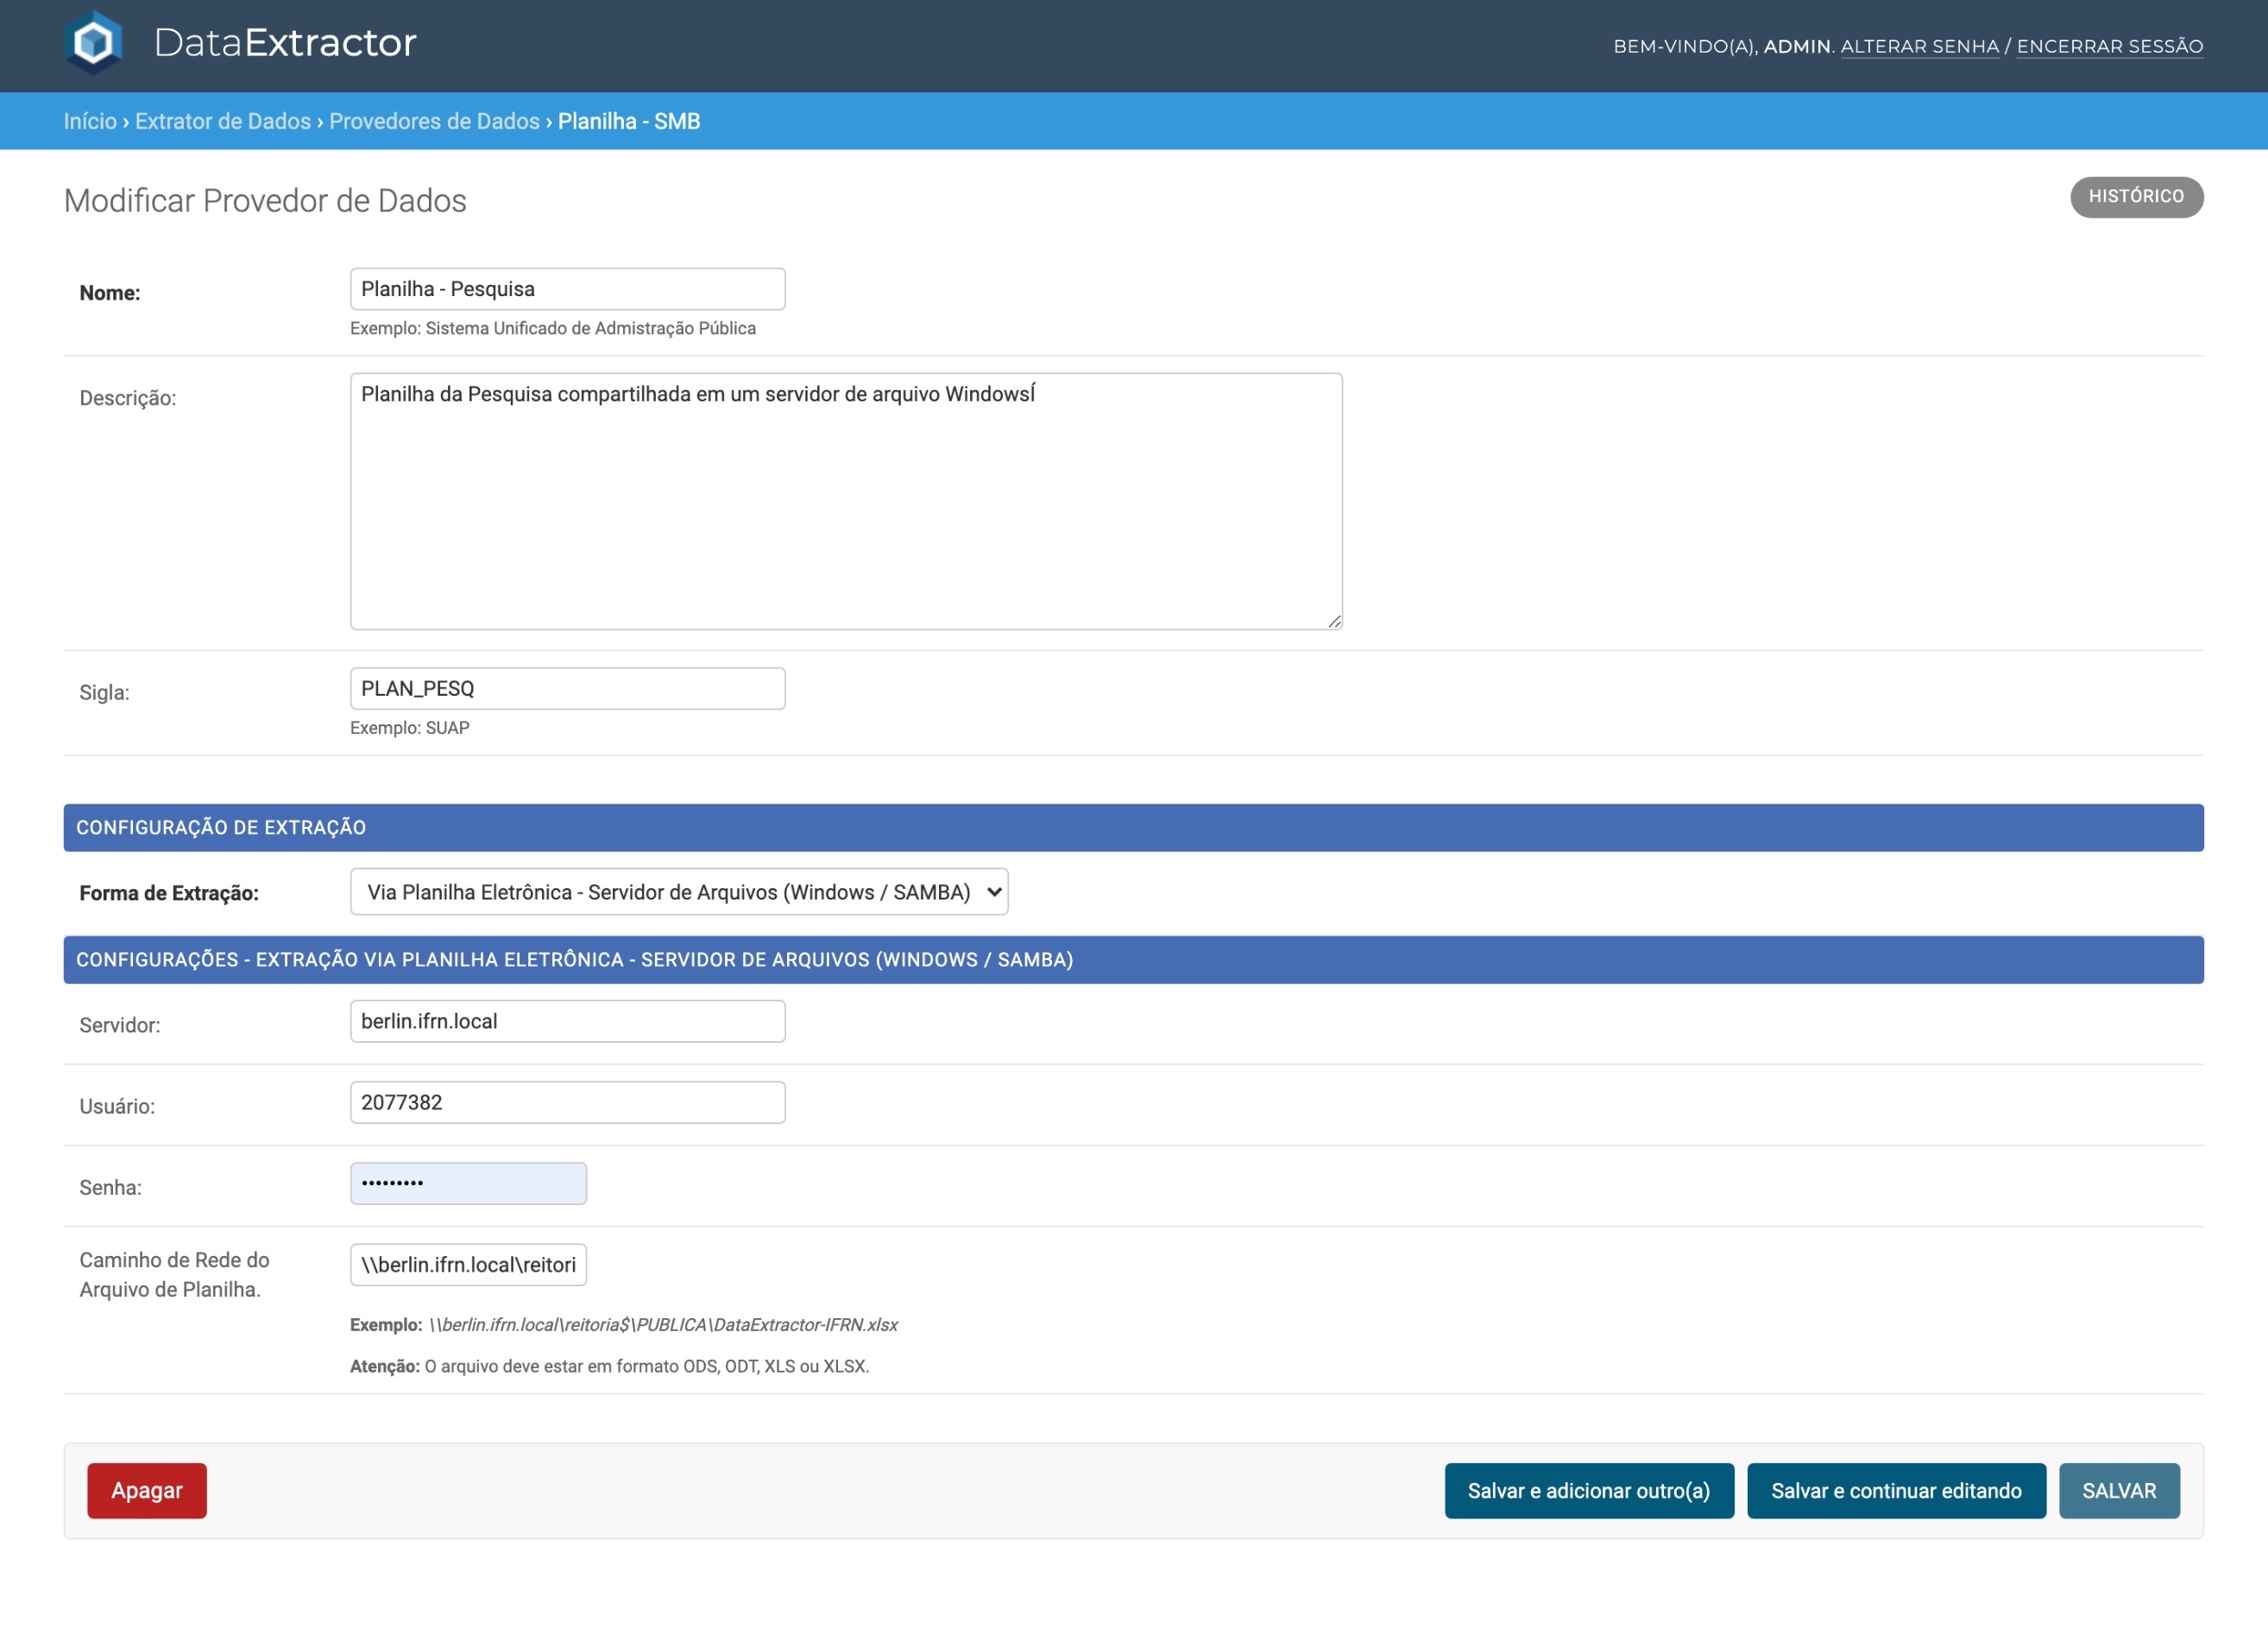Focus the Nome input field
Viewport: 2268px width, 1635px height.
pos(567,289)
